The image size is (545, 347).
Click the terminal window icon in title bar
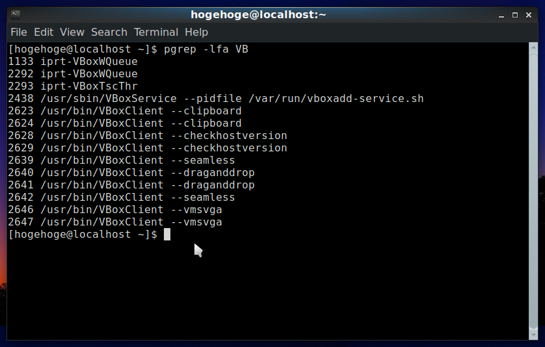16,15
